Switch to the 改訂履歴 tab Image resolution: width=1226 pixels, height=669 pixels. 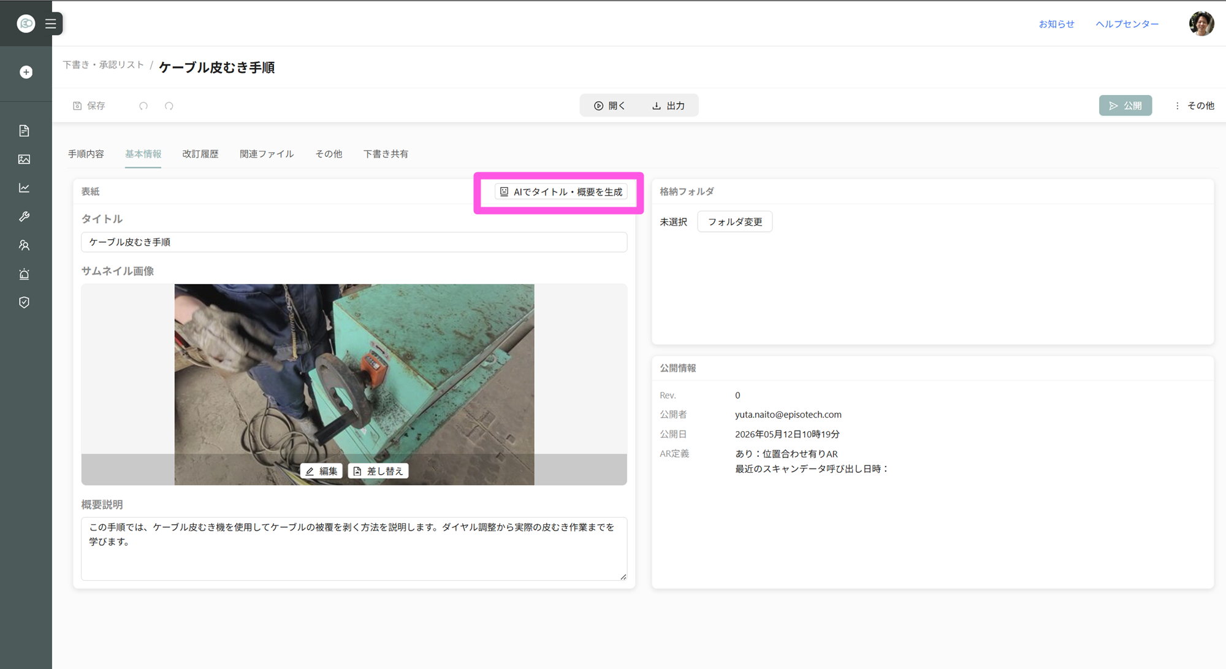[x=200, y=154]
